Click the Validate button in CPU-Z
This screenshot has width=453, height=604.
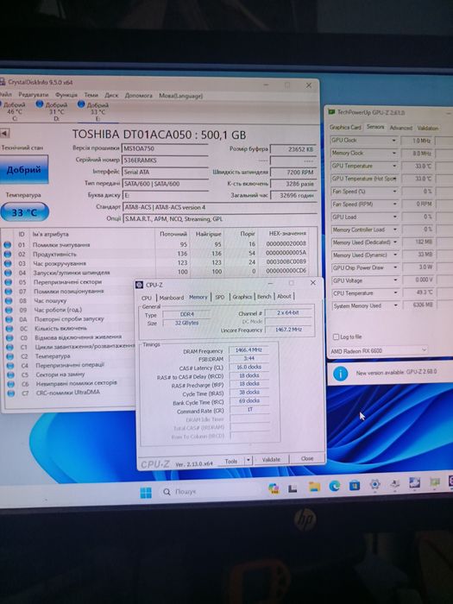click(x=271, y=460)
